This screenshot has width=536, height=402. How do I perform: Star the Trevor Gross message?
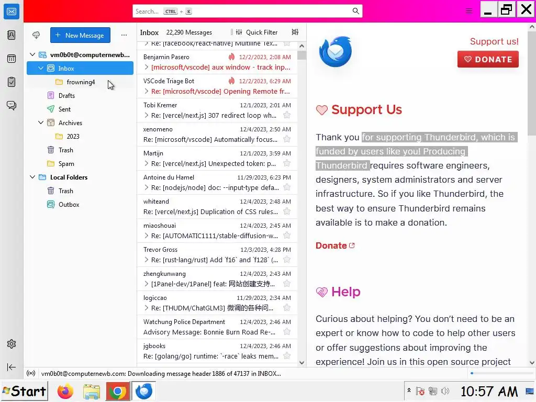(287, 260)
